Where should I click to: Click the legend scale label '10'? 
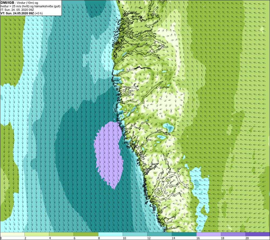click(124, 238)
